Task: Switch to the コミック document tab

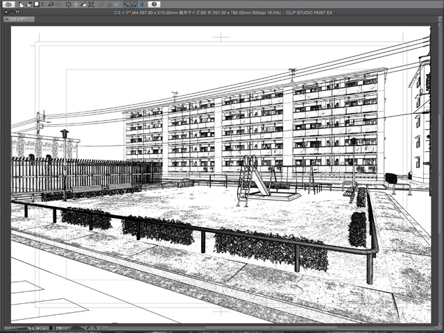Action: [x=19, y=19]
